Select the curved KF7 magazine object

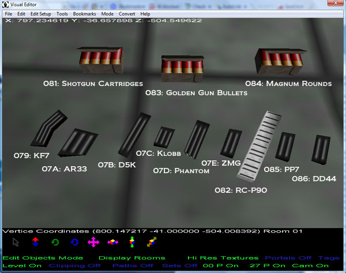click(x=47, y=129)
